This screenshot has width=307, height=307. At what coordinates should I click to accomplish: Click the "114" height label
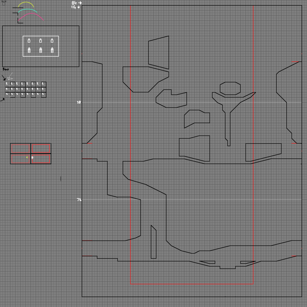[x=74, y=7]
